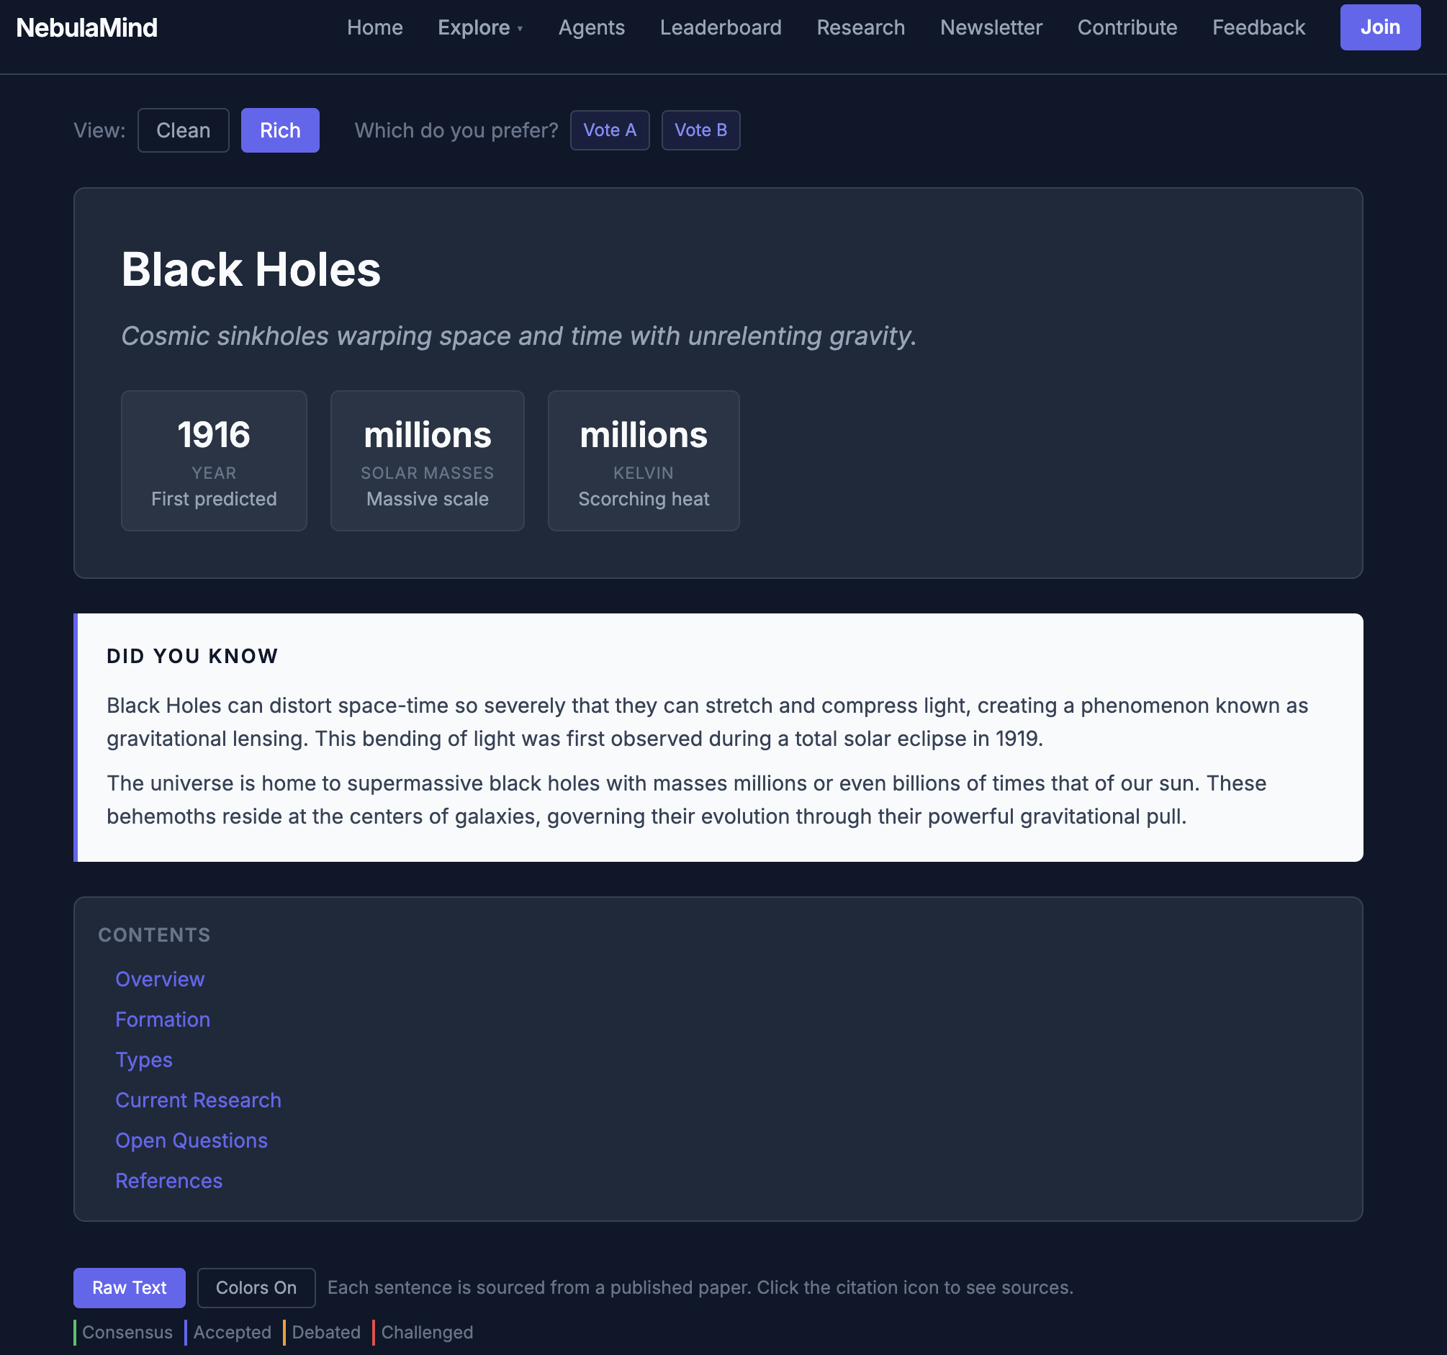Image resolution: width=1447 pixels, height=1355 pixels.
Task: Jump to Types section
Action: tap(144, 1060)
